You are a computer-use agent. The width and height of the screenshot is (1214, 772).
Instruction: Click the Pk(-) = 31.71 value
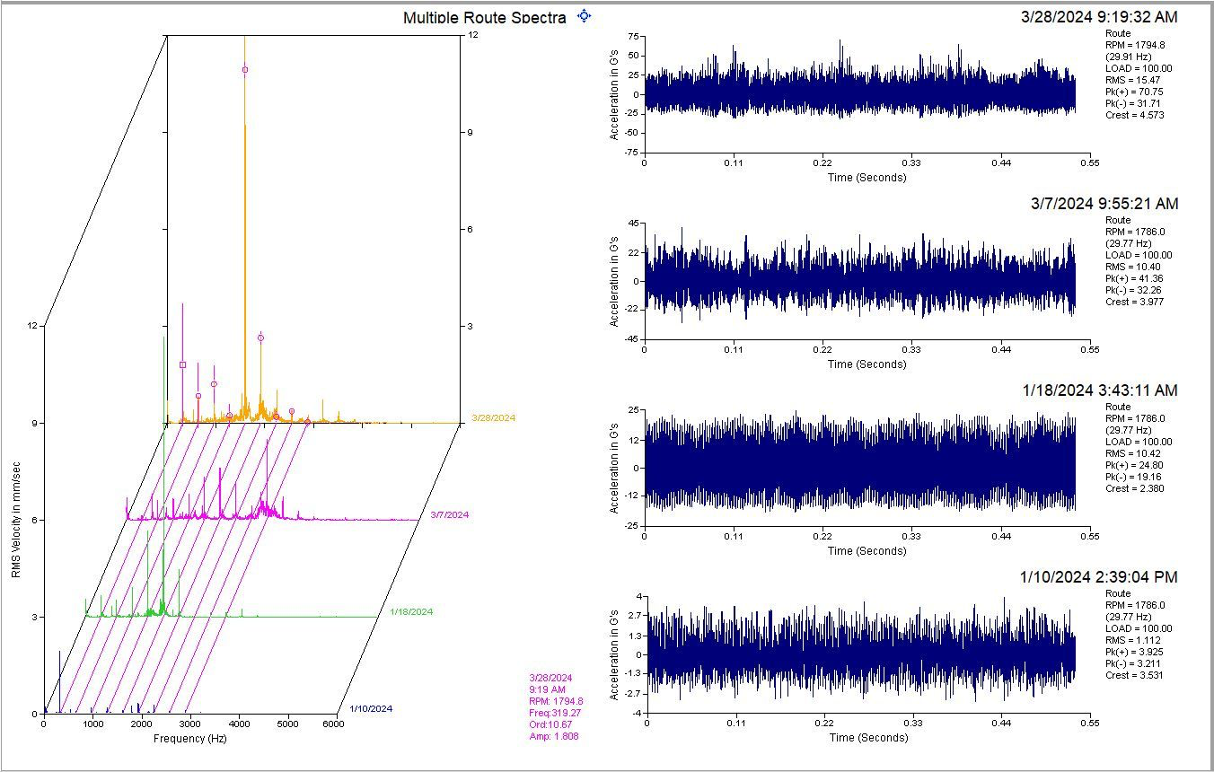pyautogui.click(x=1133, y=103)
